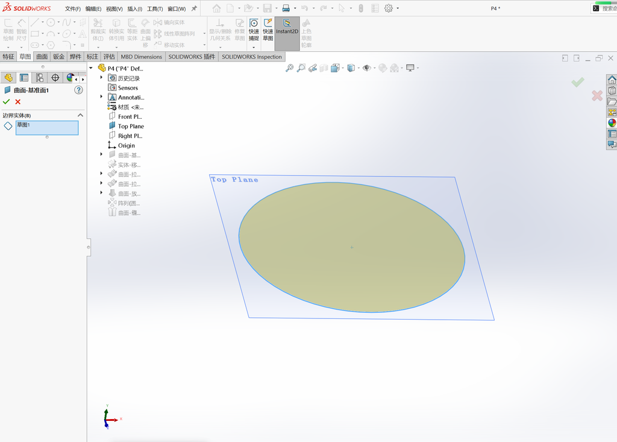The width and height of the screenshot is (617, 442).
Task: Click the help question mark icon
Action: 79,90
